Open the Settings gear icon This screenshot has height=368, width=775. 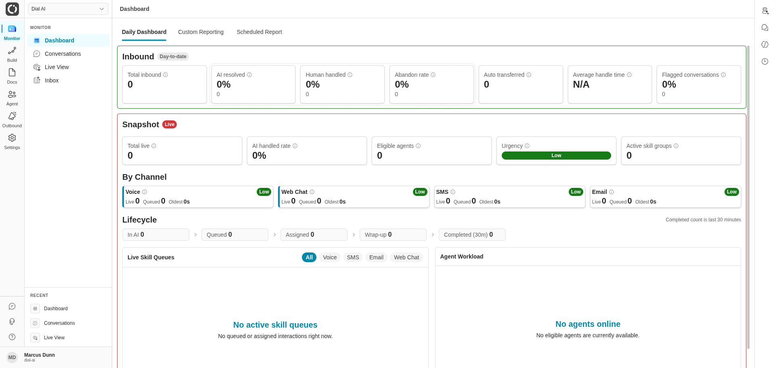(x=12, y=138)
